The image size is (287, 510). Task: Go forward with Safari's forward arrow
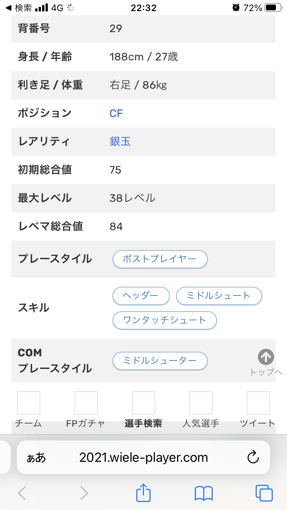(84, 493)
